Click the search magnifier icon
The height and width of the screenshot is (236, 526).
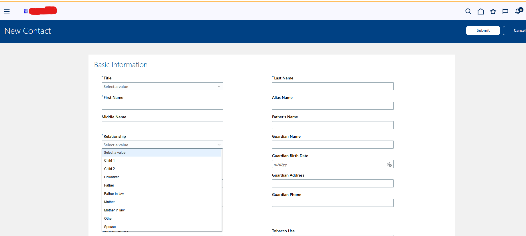click(x=468, y=11)
